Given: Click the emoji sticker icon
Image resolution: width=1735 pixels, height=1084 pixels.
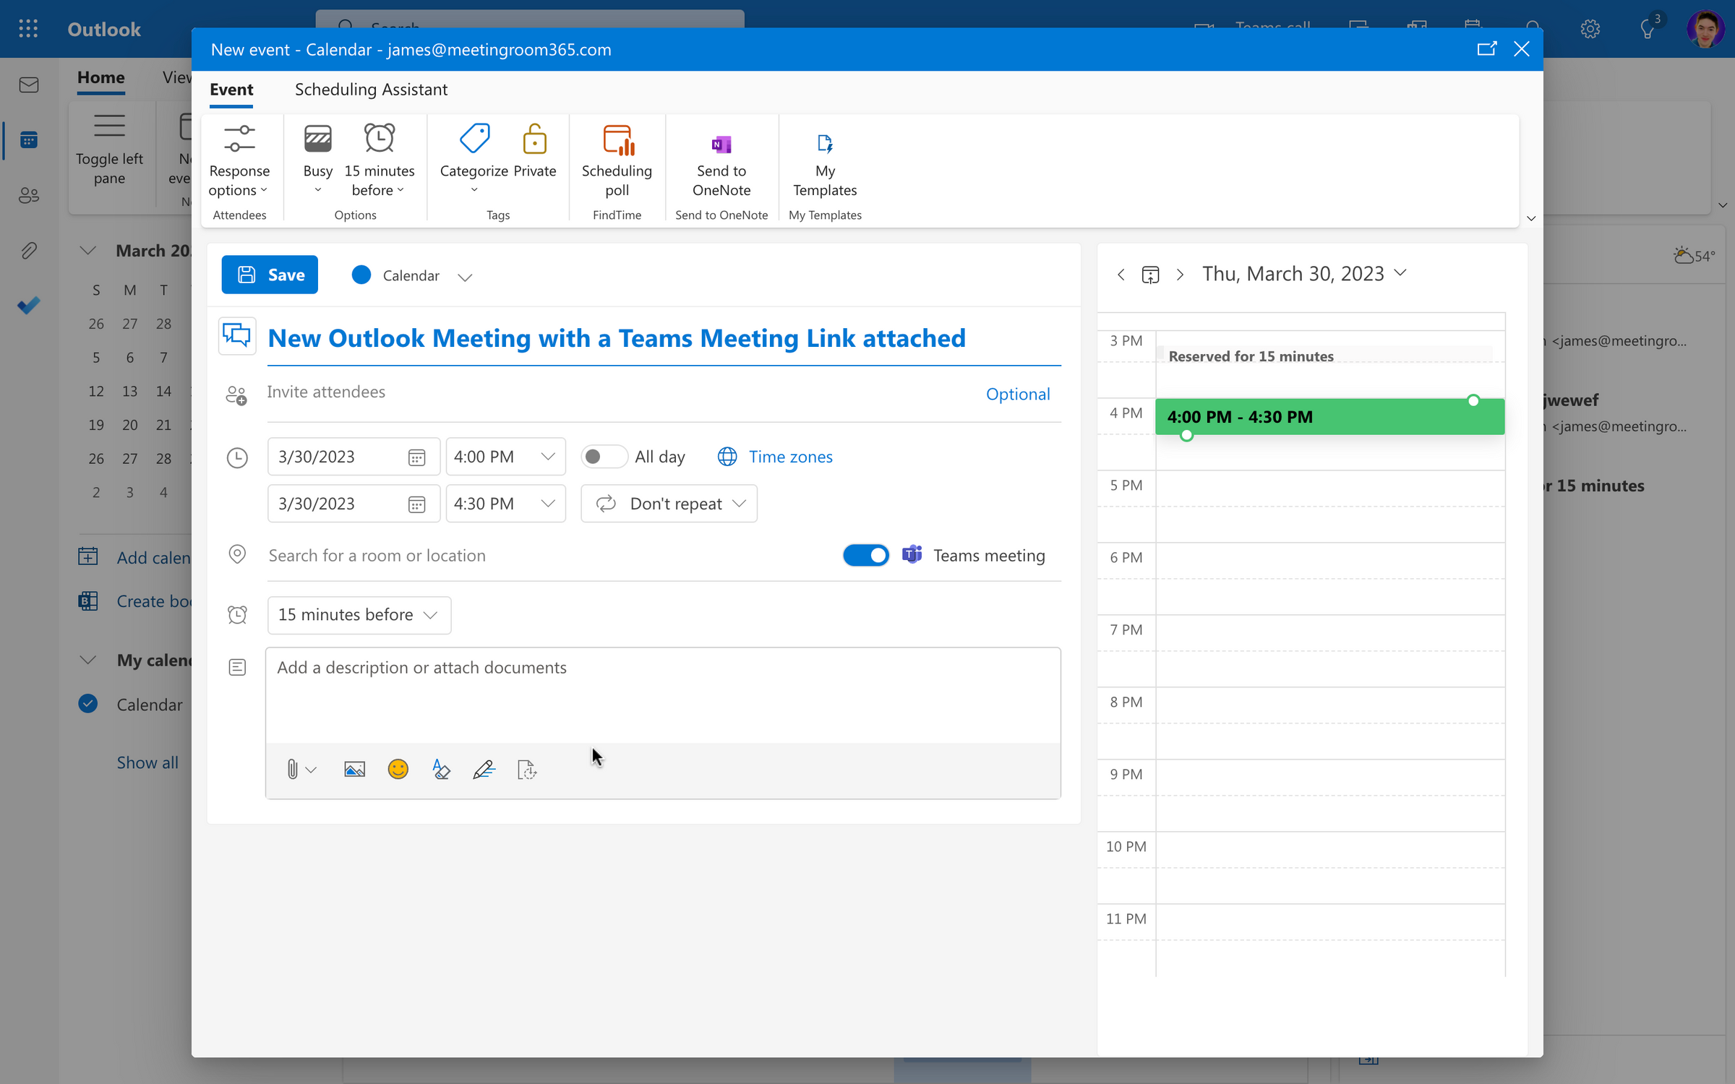Looking at the screenshot, I should point(397,770).
